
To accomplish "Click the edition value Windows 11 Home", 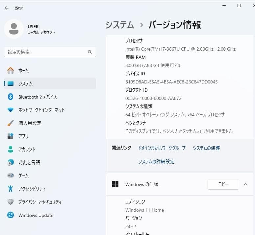I will tap(144, 210).
